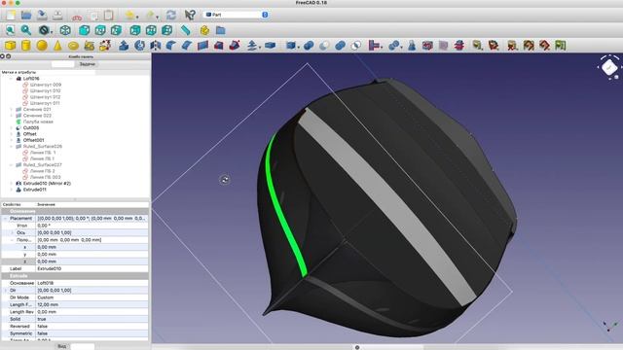The height and width of the screenshot is (350, 623).
Task: Select the Extrude tool icon
Action: click(x=124, y=46)
